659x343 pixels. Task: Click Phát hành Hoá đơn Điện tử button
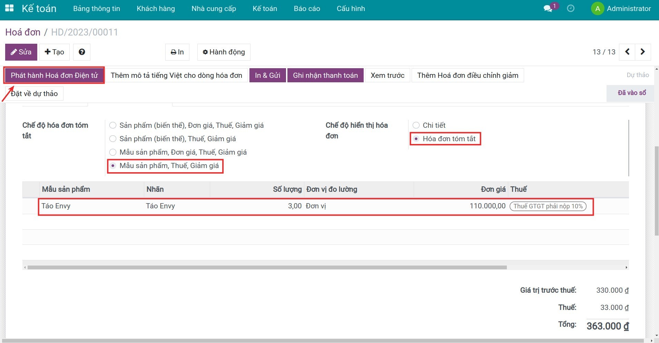(55, 75)
